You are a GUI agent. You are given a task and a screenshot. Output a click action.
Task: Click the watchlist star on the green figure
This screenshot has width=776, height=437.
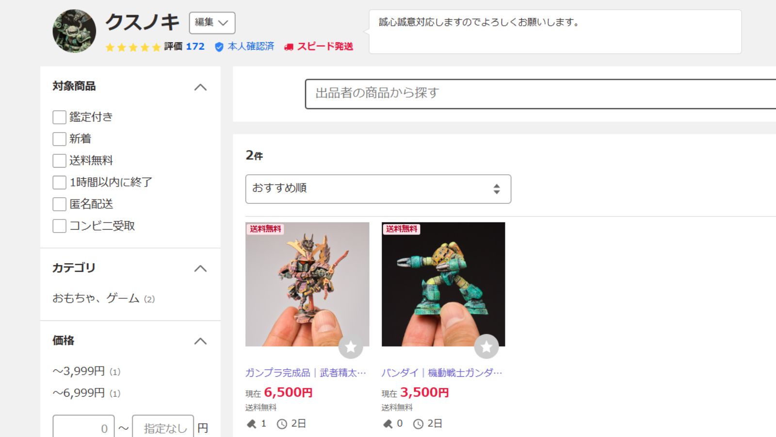coord(486,347)
